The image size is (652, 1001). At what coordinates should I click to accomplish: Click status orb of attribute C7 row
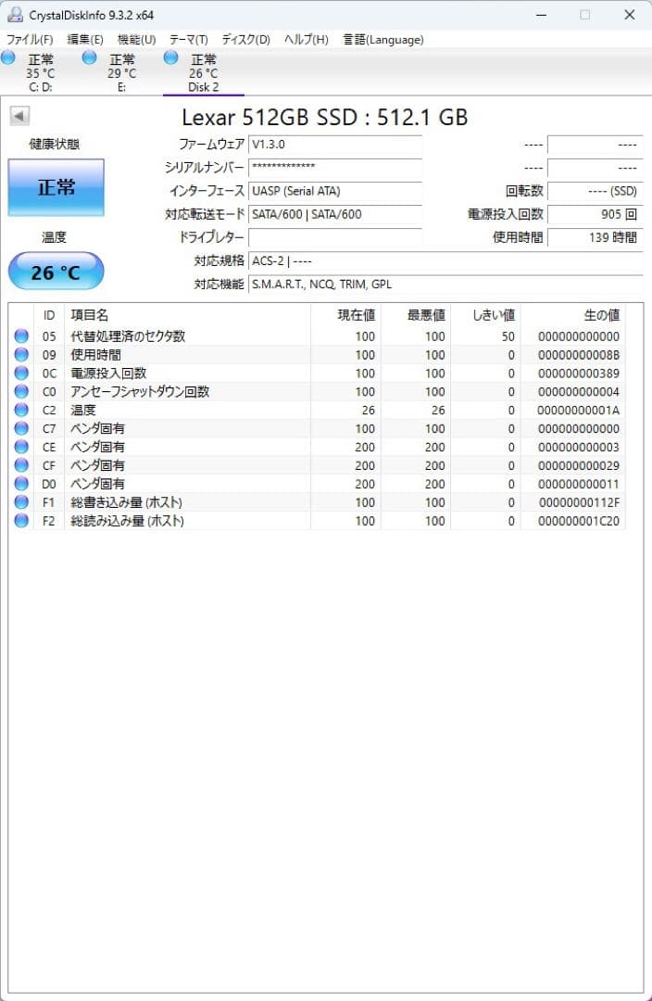tap(21, 428)
